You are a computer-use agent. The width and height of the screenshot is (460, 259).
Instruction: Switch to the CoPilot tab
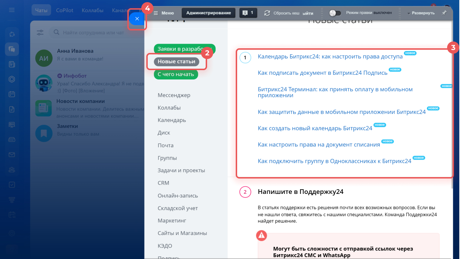[65, 10]
